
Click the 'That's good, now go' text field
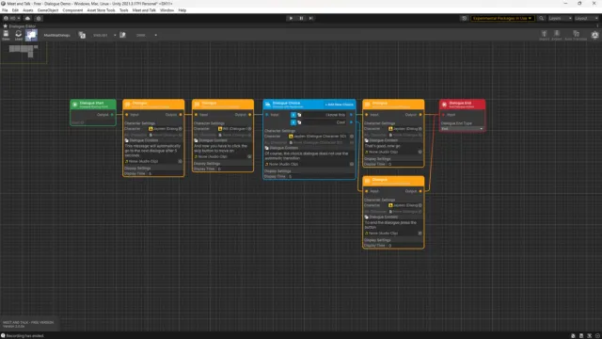tap(393, 146)
